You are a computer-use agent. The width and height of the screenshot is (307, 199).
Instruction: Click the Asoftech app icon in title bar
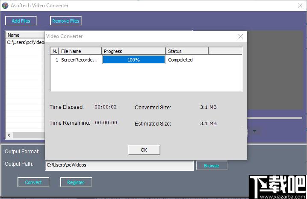click(x=5, y=6)
